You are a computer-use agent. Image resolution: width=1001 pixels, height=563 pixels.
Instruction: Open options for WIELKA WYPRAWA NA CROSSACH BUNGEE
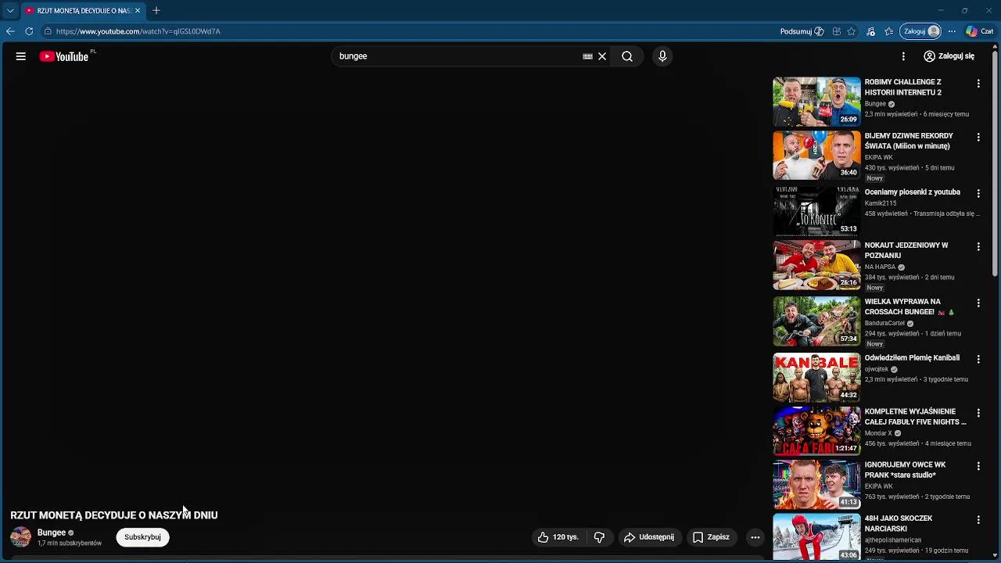click(978, 303)
